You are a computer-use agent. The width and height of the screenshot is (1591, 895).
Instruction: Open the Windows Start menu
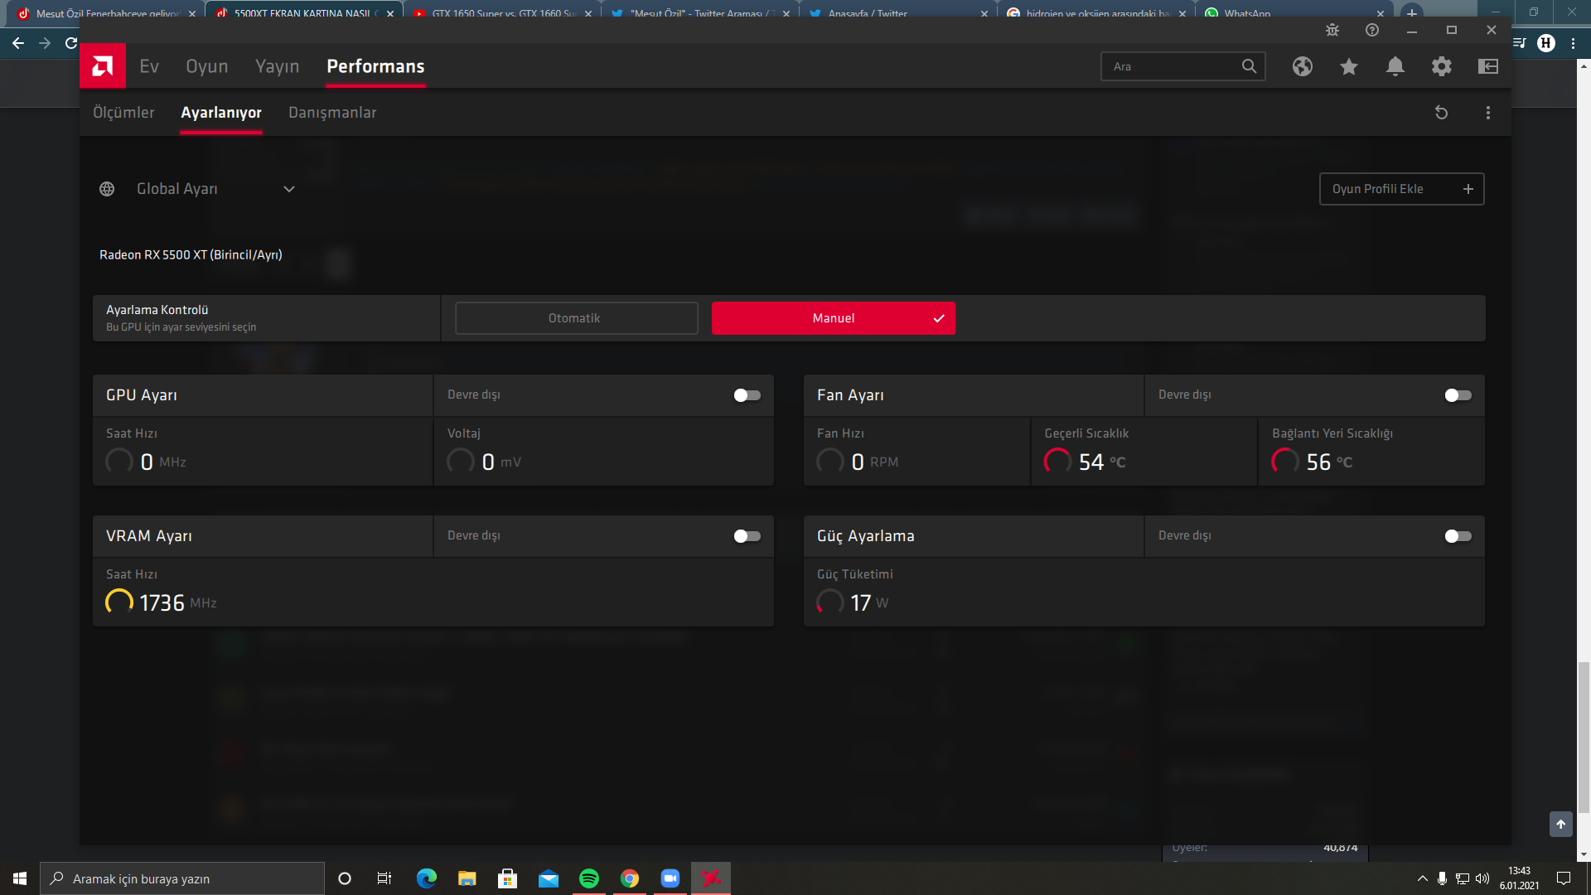[x=20, y=878]
